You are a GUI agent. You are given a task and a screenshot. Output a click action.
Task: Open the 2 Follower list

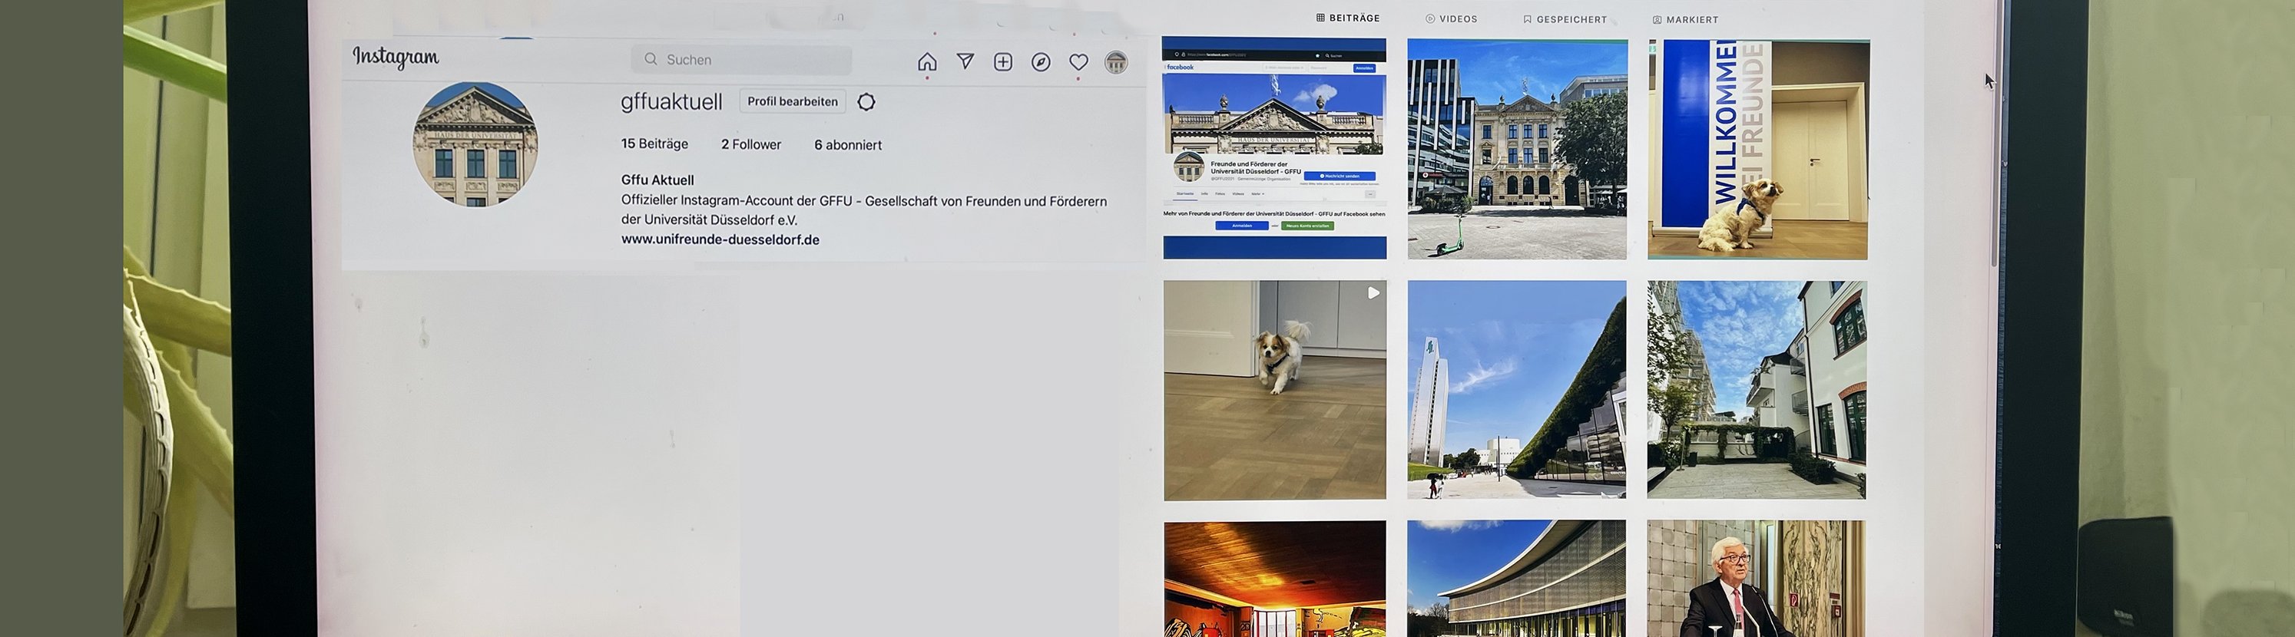(x=751, y=145)
